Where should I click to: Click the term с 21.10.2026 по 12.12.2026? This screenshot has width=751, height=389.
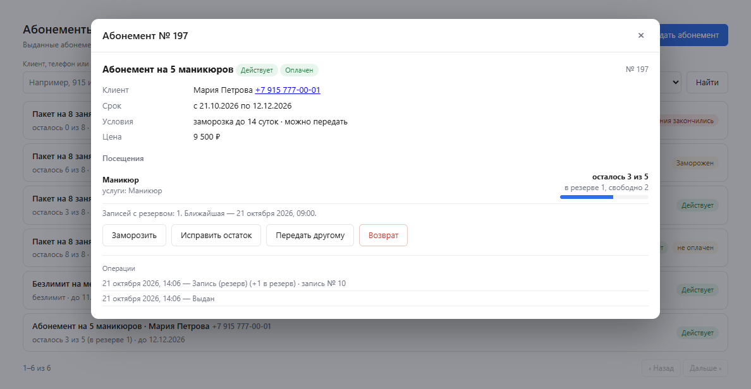(242, 105)
